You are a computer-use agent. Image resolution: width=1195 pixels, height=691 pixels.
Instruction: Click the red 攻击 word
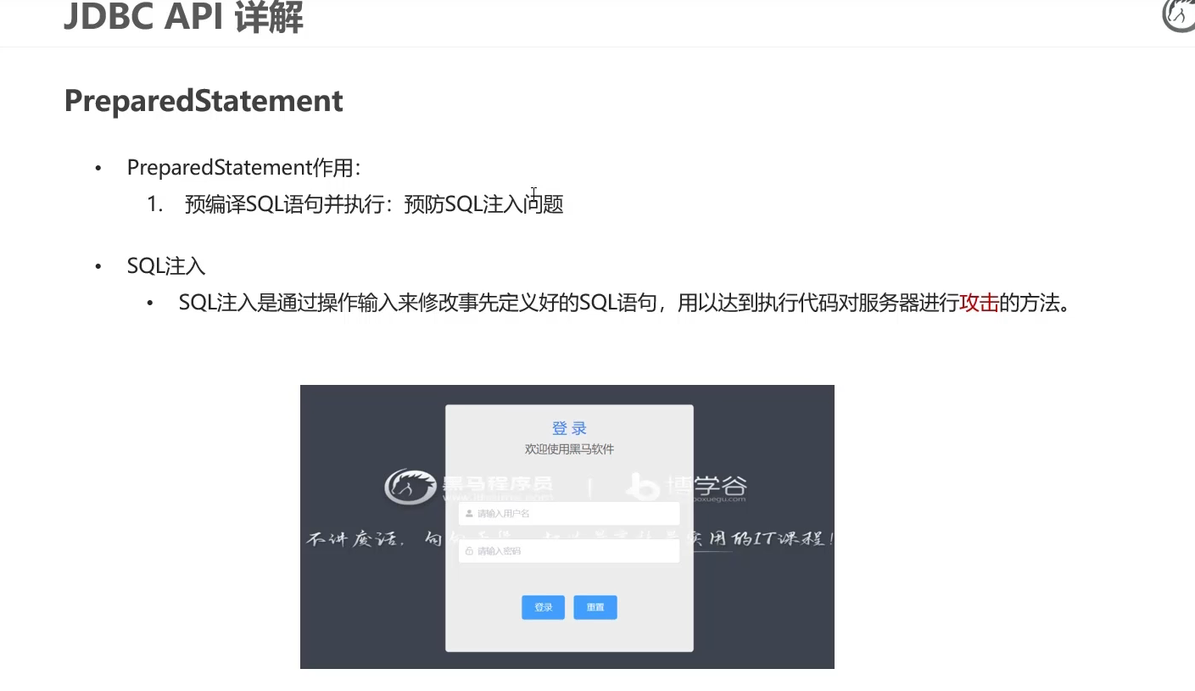tap(979, 303)
